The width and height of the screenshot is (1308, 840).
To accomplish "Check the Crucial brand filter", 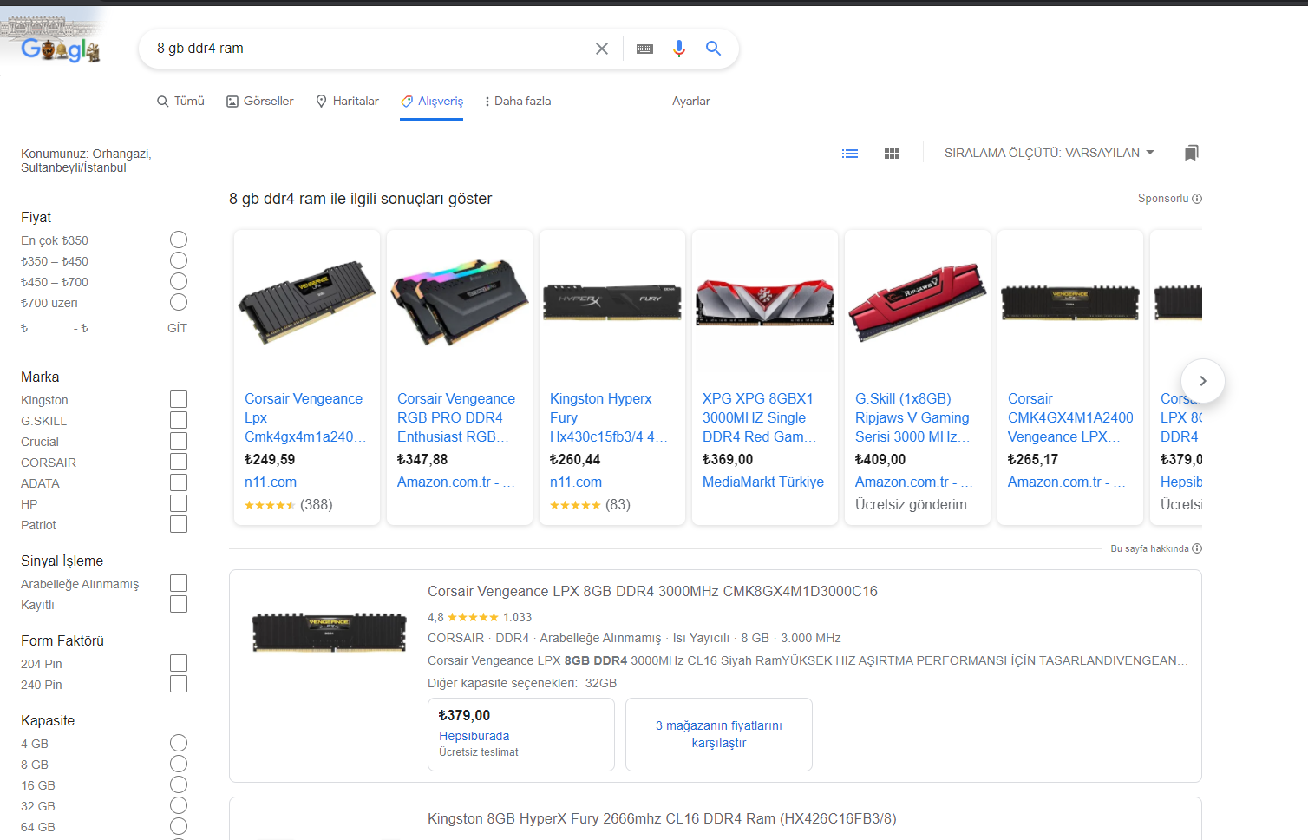I will (x=179, y=441).
